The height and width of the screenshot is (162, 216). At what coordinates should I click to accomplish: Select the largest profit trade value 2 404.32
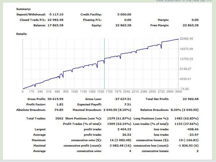pos(124,129)
